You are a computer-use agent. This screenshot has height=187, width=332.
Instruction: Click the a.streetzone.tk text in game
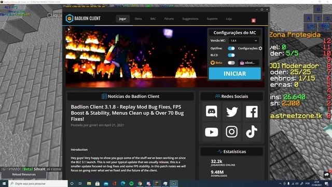click(296, 116)
